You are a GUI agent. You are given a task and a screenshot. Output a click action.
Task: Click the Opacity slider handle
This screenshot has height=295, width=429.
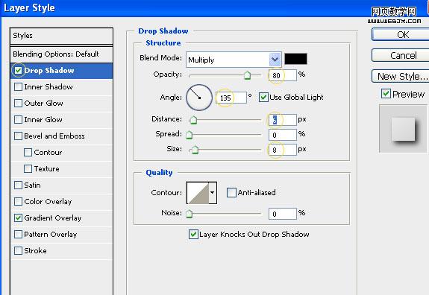[248, 75]
